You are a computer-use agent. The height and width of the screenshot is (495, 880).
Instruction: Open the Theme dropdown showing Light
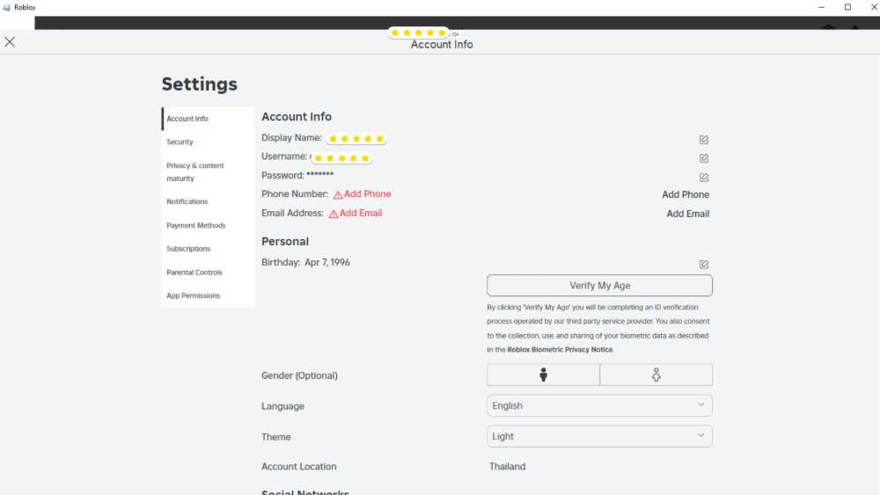[x=599, y=436]
